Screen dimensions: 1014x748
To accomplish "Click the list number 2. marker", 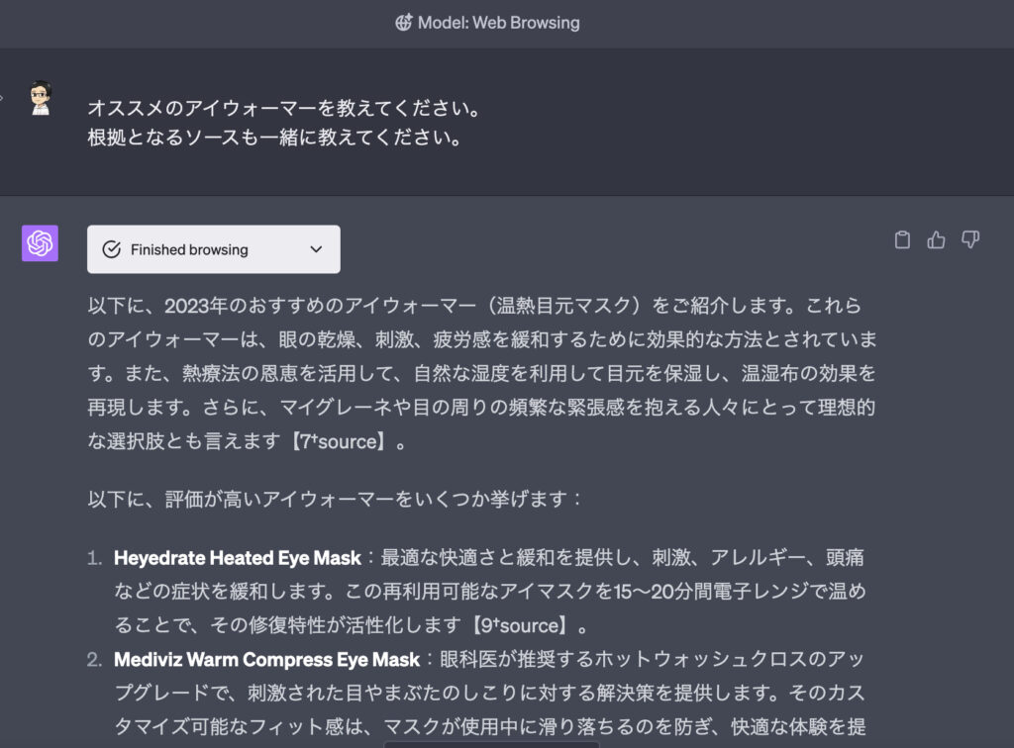I will 94,660.
